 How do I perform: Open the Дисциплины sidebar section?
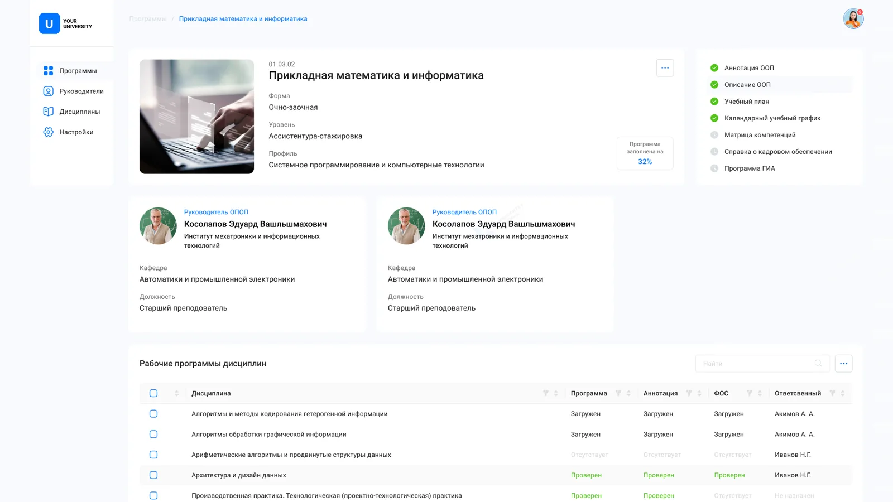point(71,112)
